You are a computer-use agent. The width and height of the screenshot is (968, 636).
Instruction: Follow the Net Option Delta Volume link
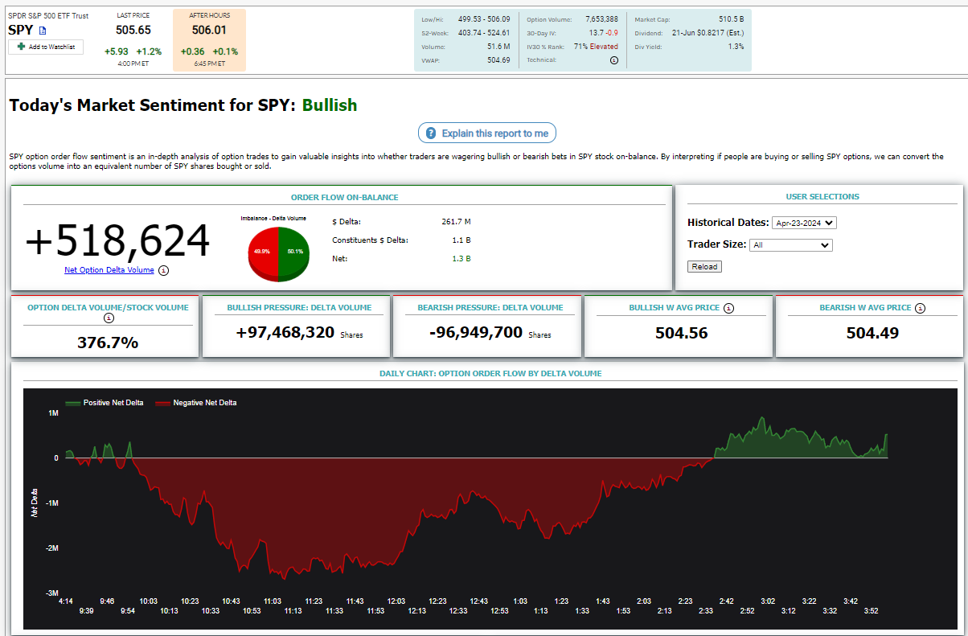pyautogui.click(x=109, y=270)
